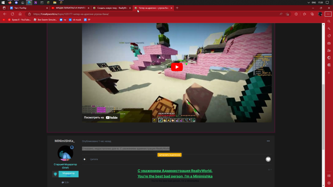
Task: Open Outlook from the sidebar
Action: coord(329,65)
